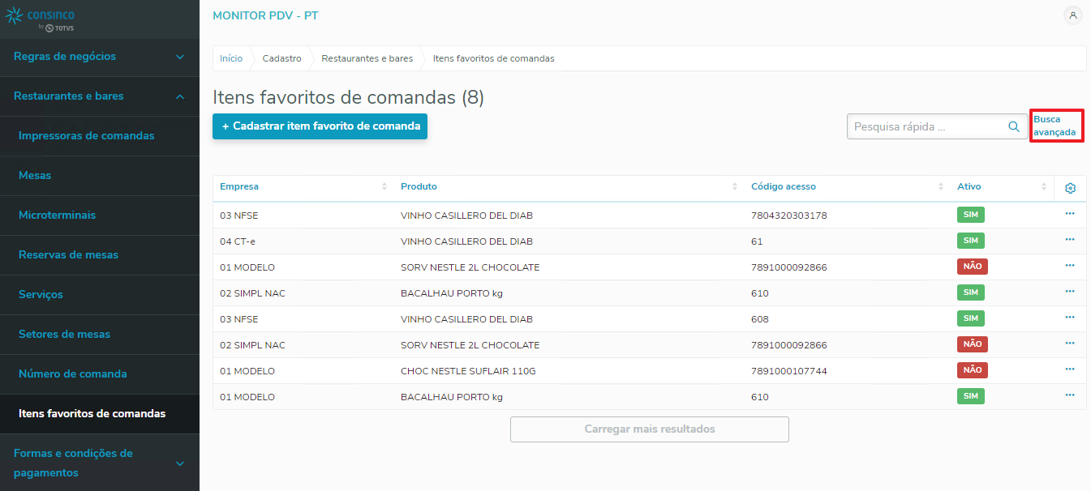Open Serviços menu item
1091x491 pixels.
100,295
